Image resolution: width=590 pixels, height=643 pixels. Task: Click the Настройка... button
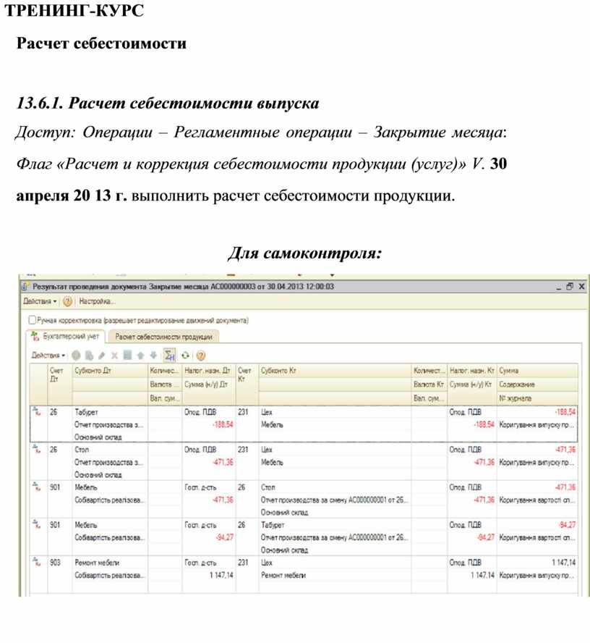click(x=97, y=301)
